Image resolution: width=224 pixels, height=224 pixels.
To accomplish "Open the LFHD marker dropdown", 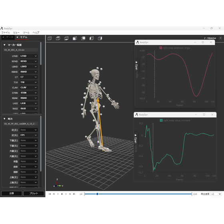I will pos(28,56).
